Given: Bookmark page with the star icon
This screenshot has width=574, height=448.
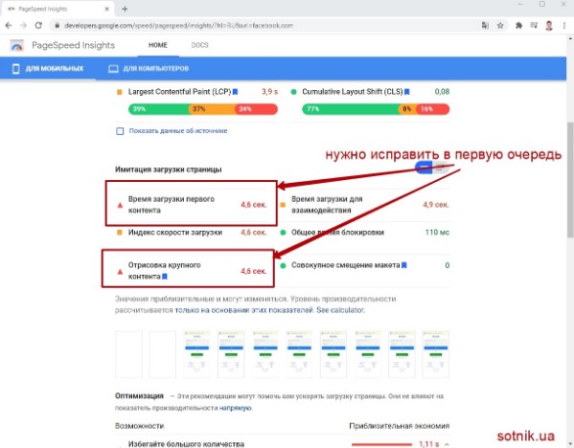Looking at the screenshot, I should coord(500,25).
